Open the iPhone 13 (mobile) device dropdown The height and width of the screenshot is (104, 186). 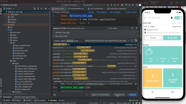click(x=70, y=5)
